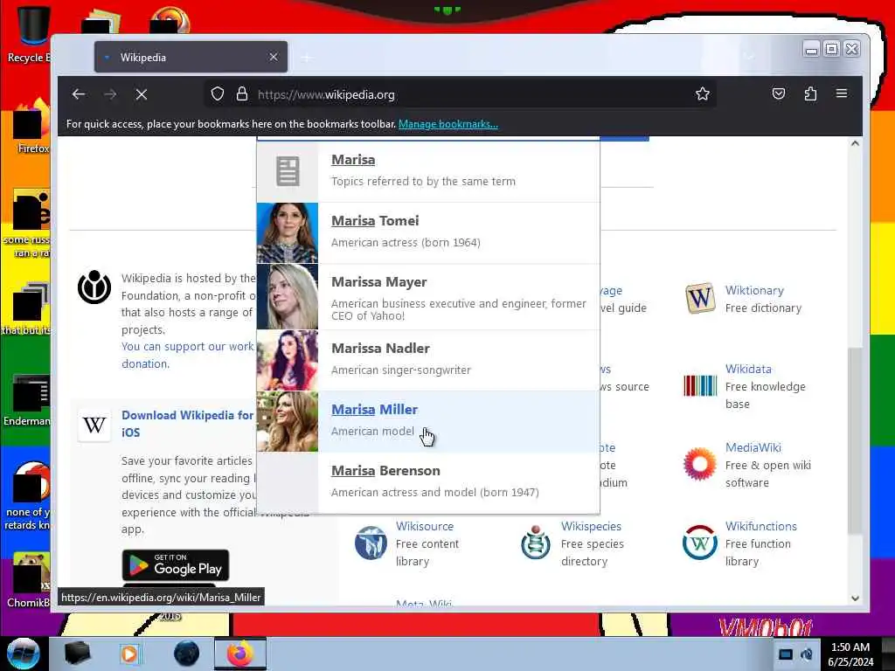The image size is (895, 671).
Task: Open the Download Wikipedia for iOS link
Action: [x=187, y=424]
